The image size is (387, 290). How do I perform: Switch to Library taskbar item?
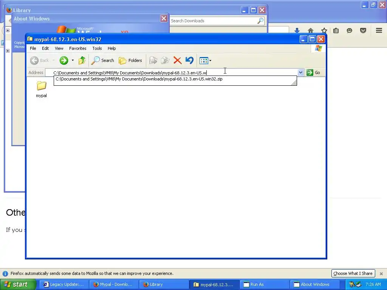click(163, 284)
